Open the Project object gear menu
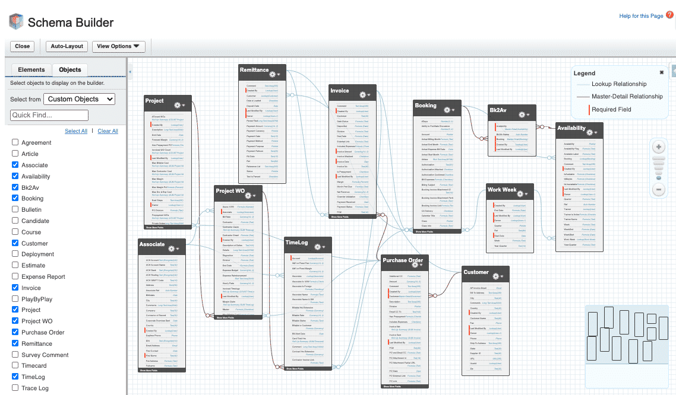The image size is (676, 395). click(179, 105)
